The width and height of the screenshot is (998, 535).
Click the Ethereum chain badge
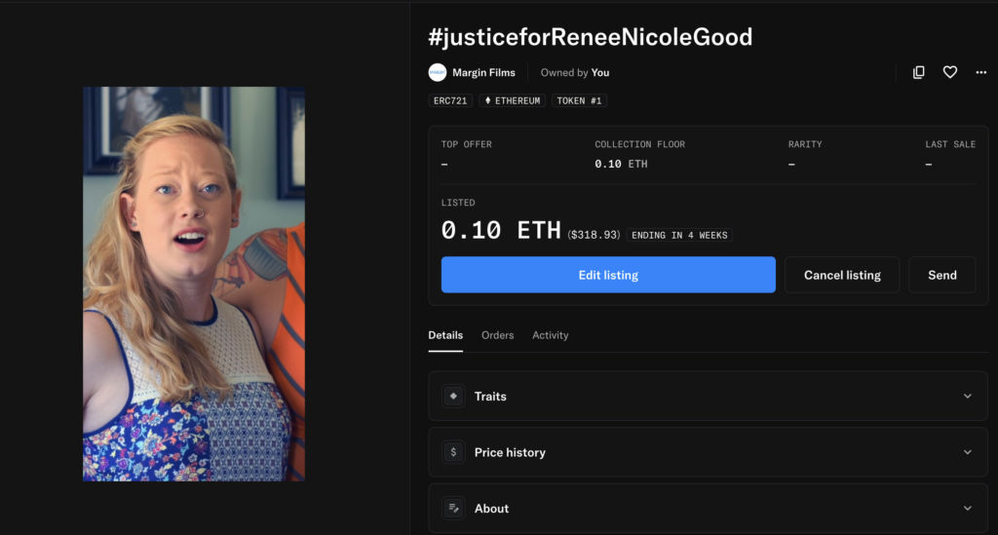click(x=512, y=100)
